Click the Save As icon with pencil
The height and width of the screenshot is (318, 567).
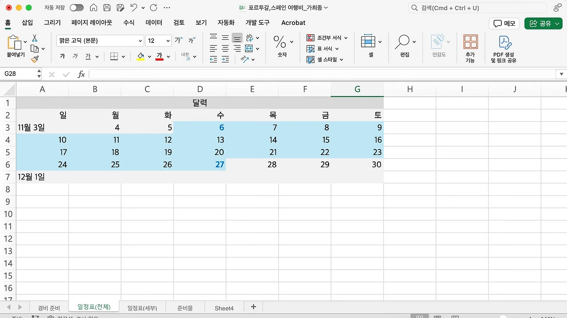pos(120,8)
